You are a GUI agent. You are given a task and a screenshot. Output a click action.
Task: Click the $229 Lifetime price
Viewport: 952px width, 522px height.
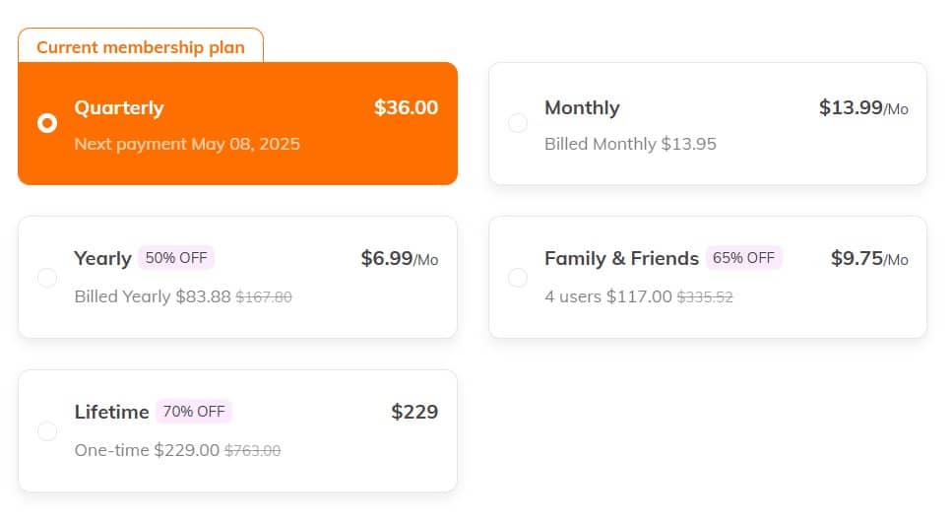414,412
